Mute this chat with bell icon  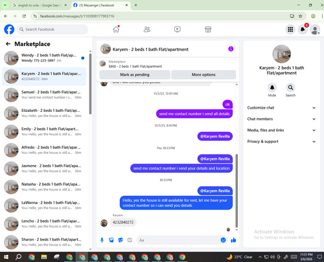(x=272, y=87)
